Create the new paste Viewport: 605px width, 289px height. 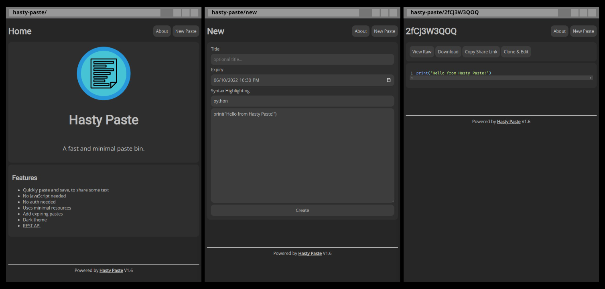tap(302, 210)
